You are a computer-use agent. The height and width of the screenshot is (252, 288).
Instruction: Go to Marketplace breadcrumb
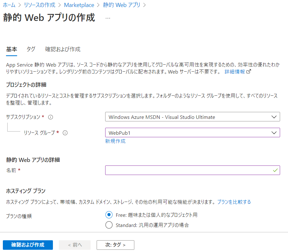pyautogui.click(x=79, y=5)
